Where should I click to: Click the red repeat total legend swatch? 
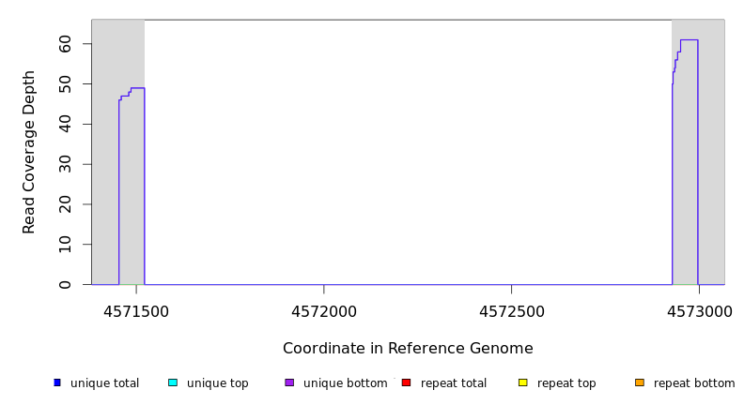click(406, 382)
